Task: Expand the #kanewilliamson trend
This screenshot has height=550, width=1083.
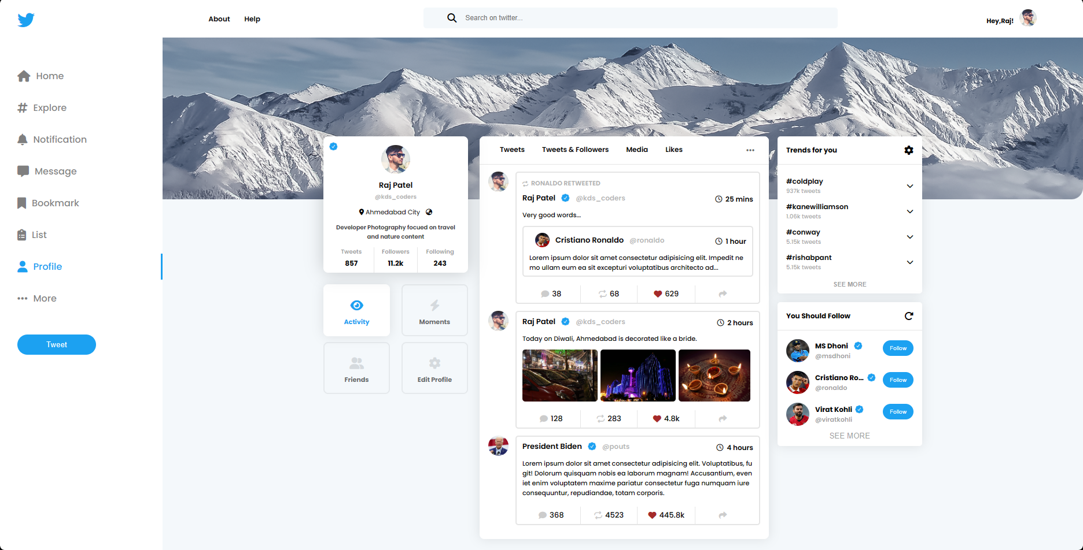Action: [x=909, y=211]
